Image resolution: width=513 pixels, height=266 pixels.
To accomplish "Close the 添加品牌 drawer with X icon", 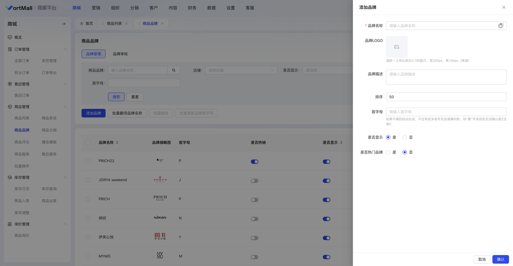I will pos(504,7).
